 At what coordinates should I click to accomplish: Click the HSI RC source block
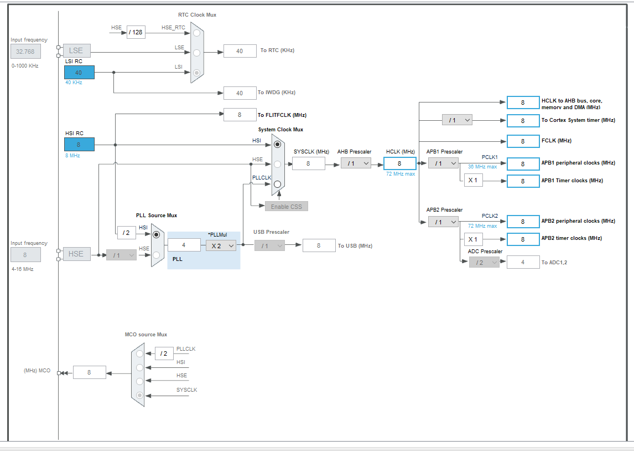click(79, 144)
